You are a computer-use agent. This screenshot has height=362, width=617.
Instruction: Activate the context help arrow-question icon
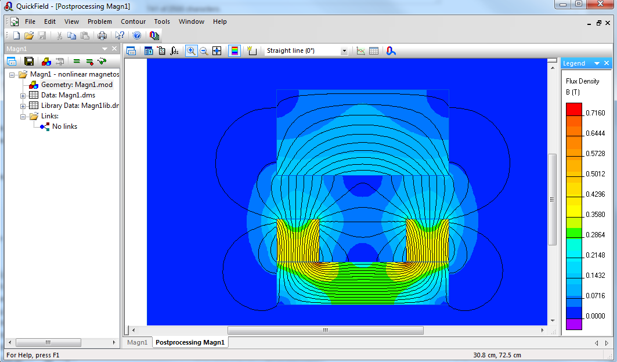click(120, 36)
